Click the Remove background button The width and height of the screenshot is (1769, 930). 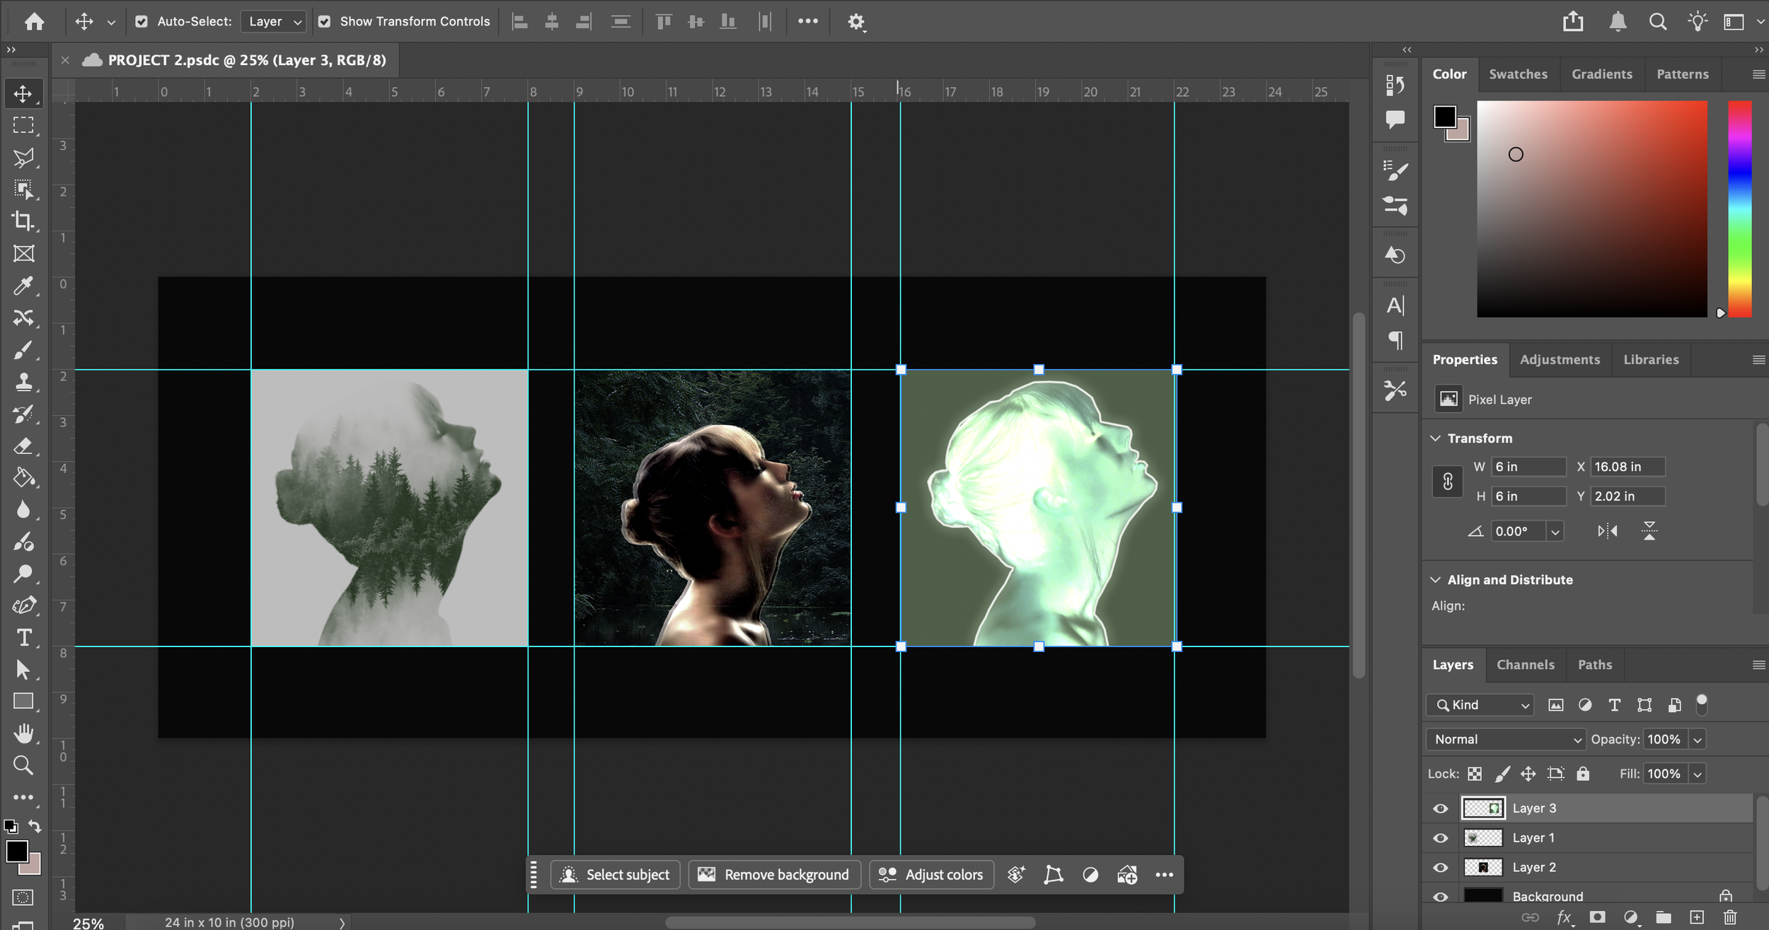[774, 875]
